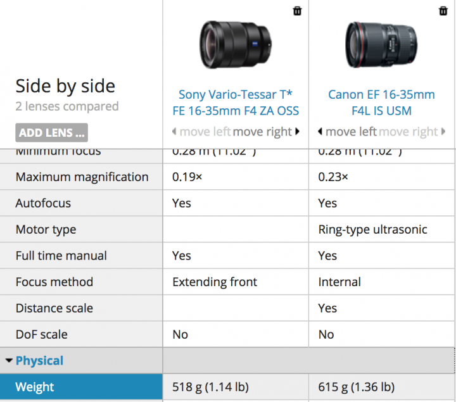This screenshot has width=456, height=402.
Task: Remove the Canon lens via trash icon
Action: tap(443, 11)
